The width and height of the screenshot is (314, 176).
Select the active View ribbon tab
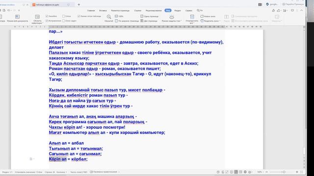[168, 10]
